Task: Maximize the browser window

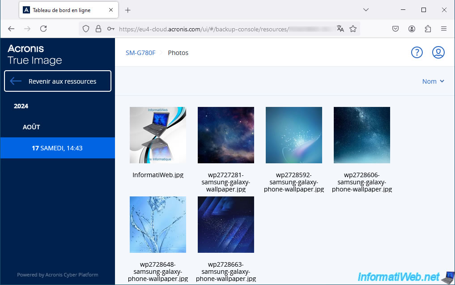Action: tap(424, 10)
